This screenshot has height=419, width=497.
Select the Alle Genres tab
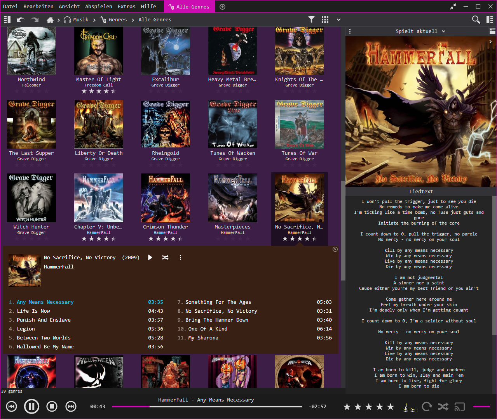[x=189, y=7]
